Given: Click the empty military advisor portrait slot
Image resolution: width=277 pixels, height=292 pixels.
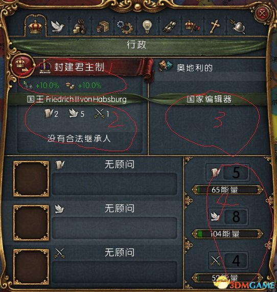Looking at the screenshot, I should 31,267.
